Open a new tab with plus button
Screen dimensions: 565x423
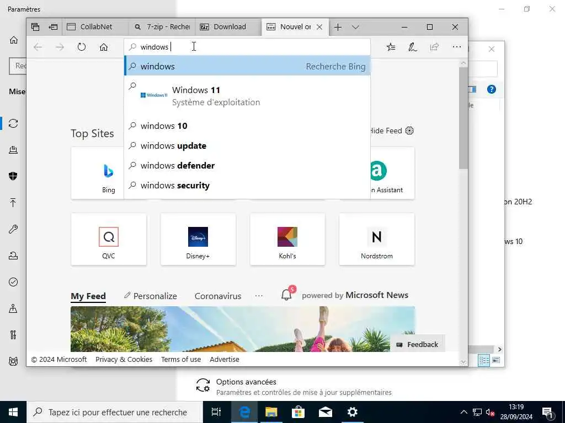338,27
